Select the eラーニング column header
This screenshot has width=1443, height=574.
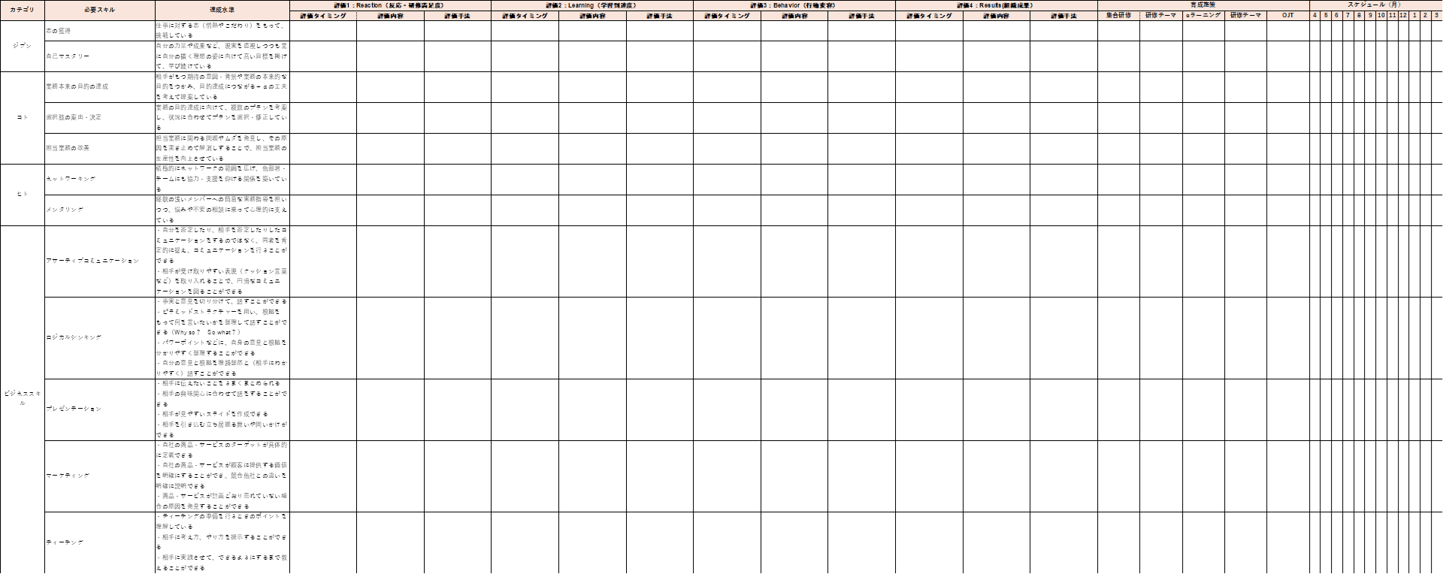click(x=1203, y=16)
